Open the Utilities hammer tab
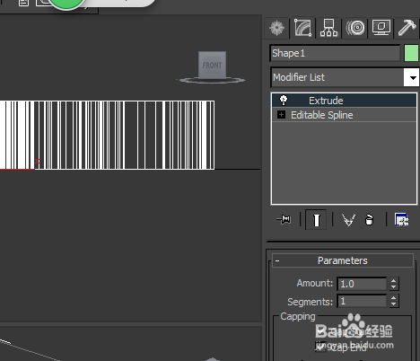This screenshot has width=420, height=361. [407, 28]
